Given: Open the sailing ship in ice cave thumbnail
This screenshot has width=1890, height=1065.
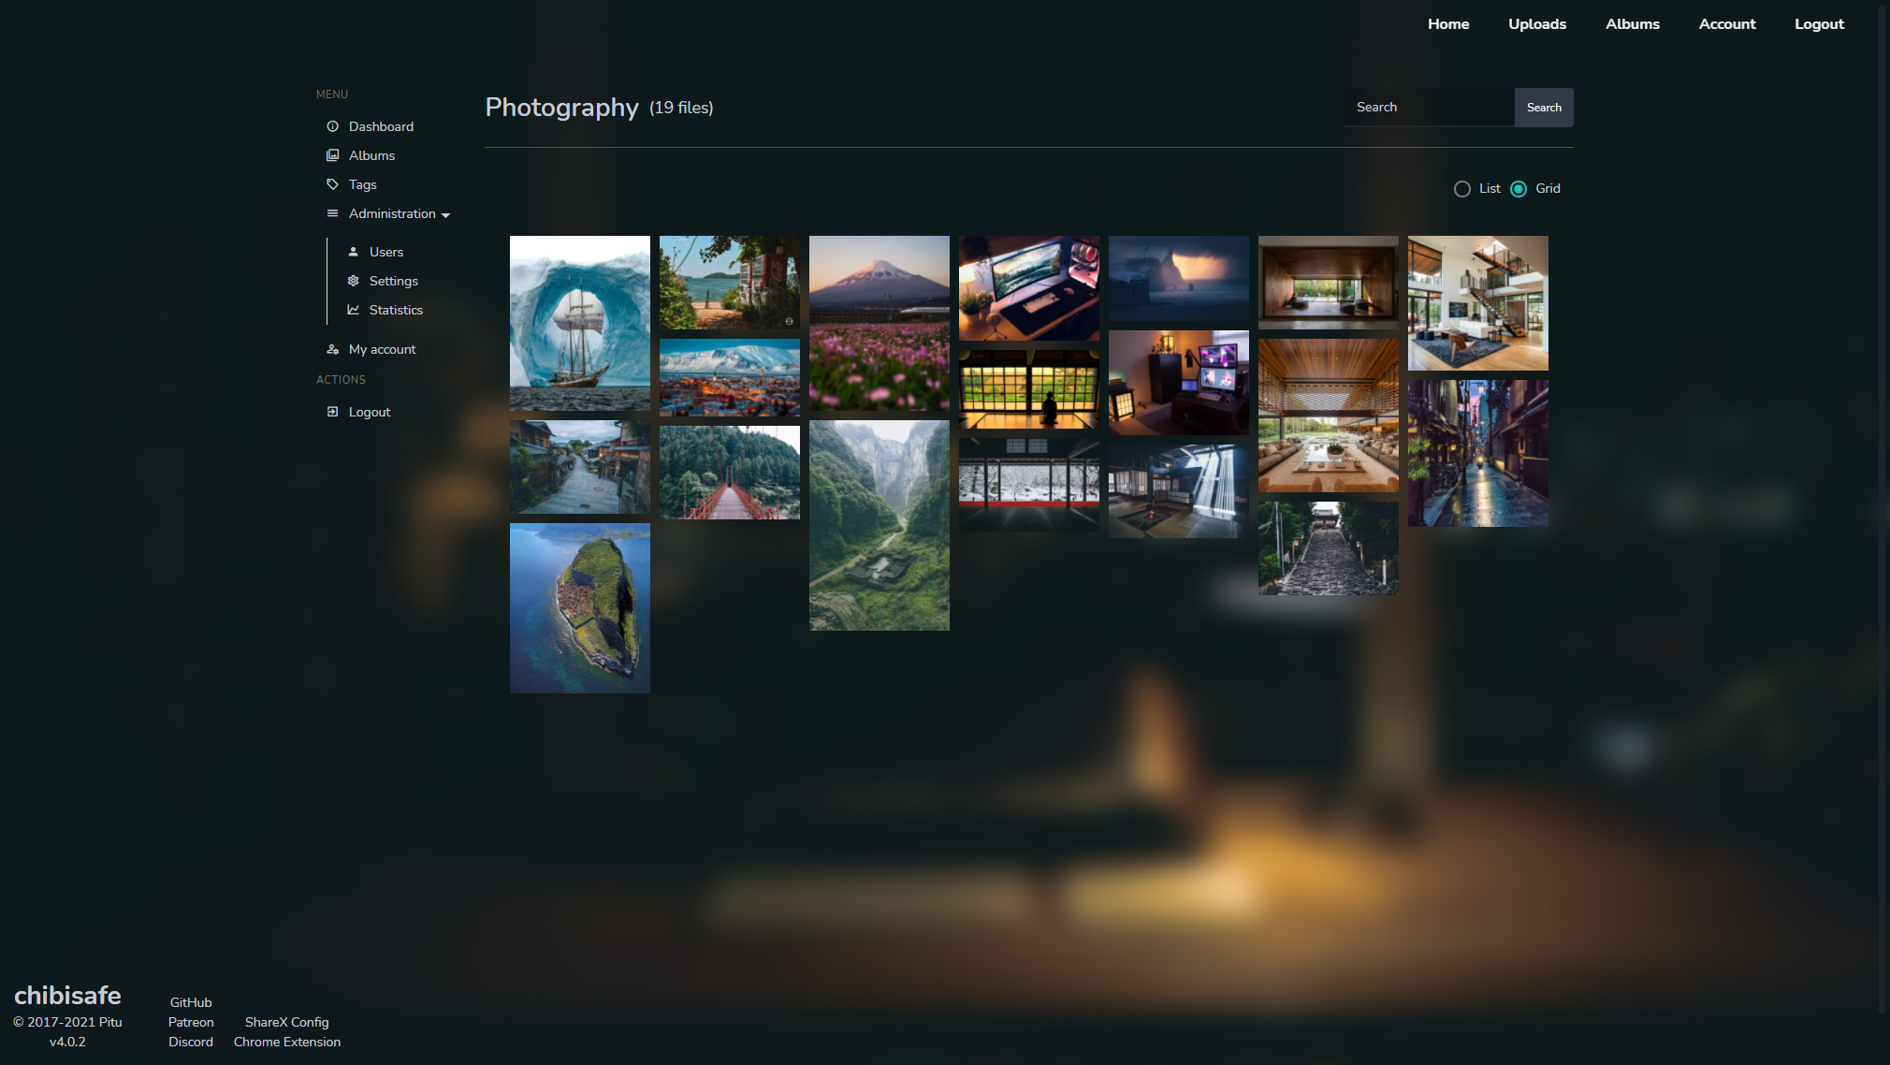Looking at the screenshot, I should [580, 323].
